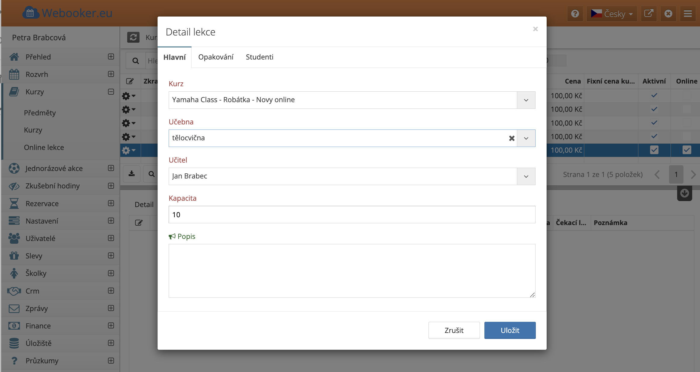The width and height of the screenshot is (700, 372).
Task: Click the Rozvrh calendar icon in the sidebar
Action: (x=14, y=74)
